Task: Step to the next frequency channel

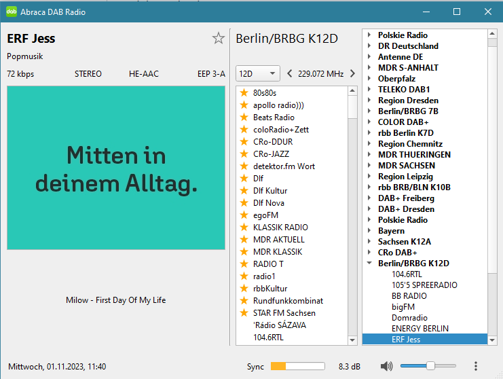Action: click(x=352, y=73)
